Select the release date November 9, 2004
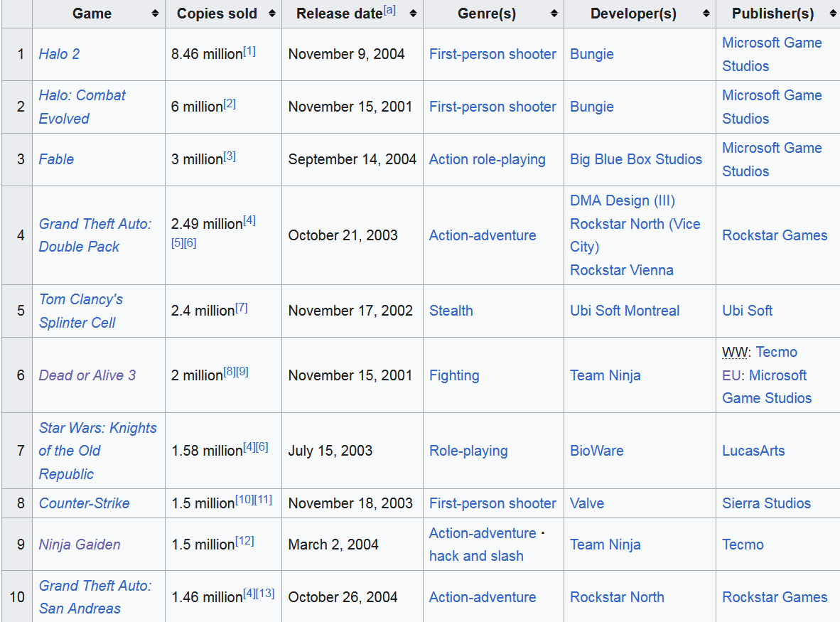 347,54
